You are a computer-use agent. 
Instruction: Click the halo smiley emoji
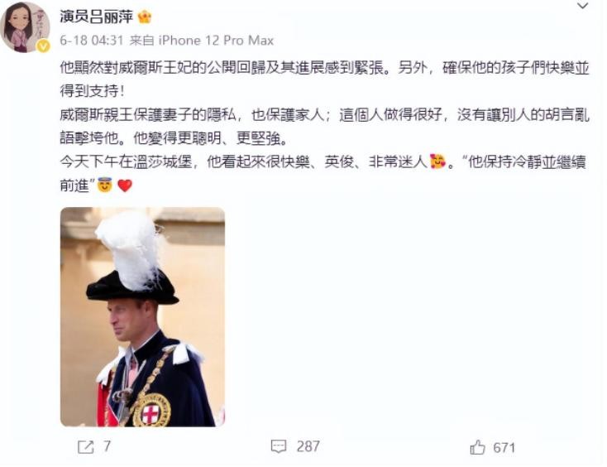pos(104,185)
